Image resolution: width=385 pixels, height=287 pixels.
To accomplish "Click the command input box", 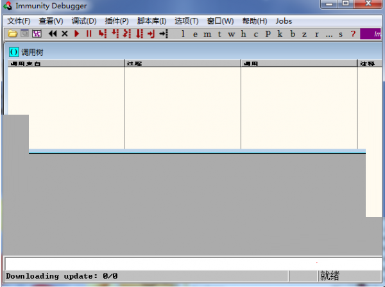I will tap(193, 264).
